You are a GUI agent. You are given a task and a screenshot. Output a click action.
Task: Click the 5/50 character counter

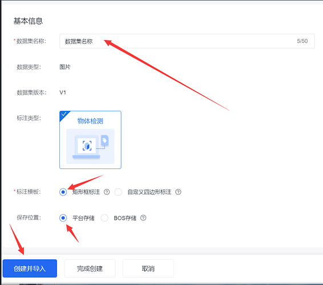(x=302, y=41)
